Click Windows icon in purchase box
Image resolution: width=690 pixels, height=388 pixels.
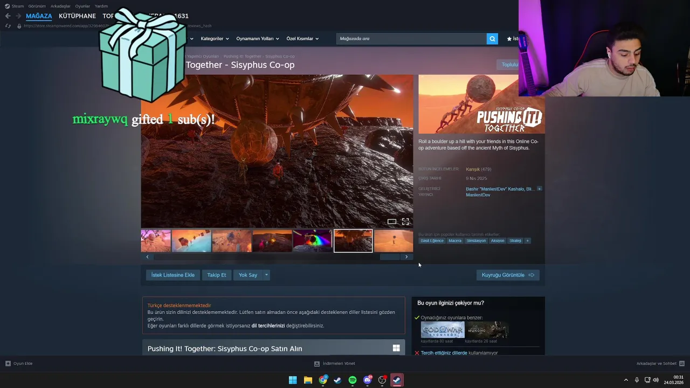tap(396, 348)
